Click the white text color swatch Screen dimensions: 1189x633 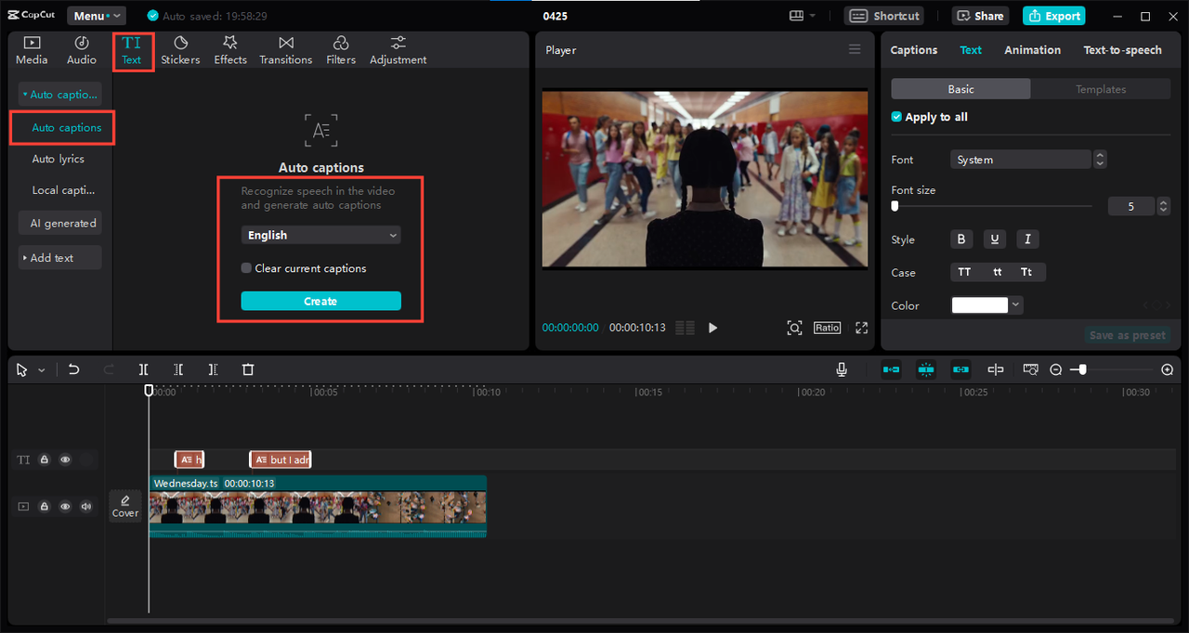(980, 305)
